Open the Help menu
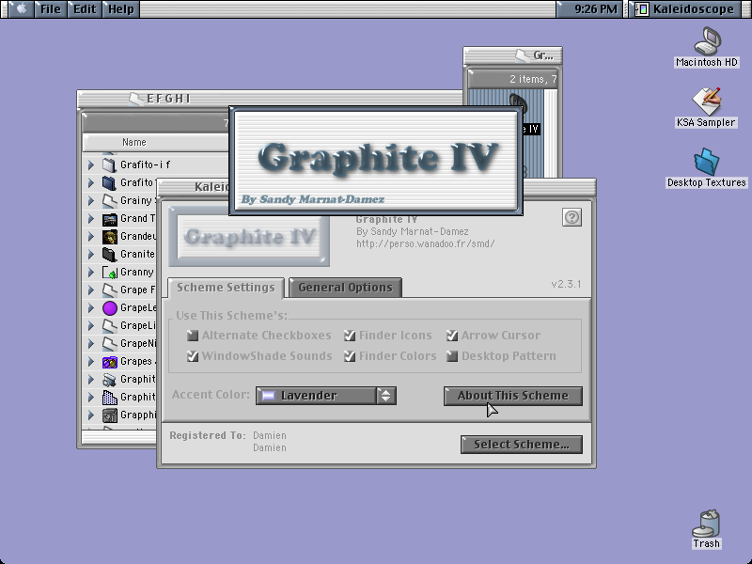 coord(121,9)
